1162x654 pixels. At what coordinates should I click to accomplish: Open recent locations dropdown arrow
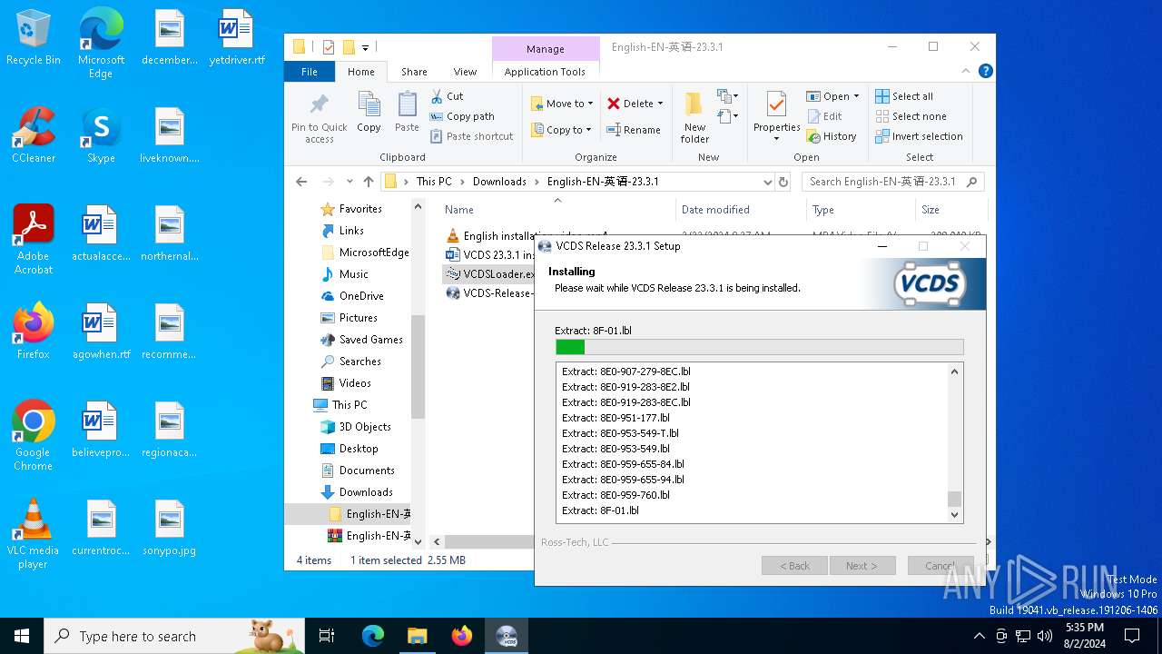pos(349,182)
